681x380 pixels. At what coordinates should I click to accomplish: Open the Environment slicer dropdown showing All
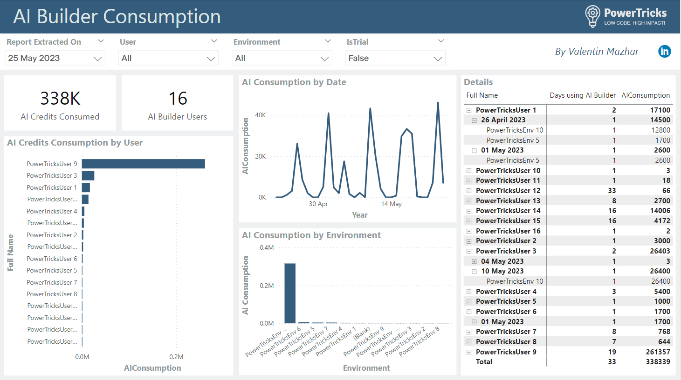coord(282,58)
